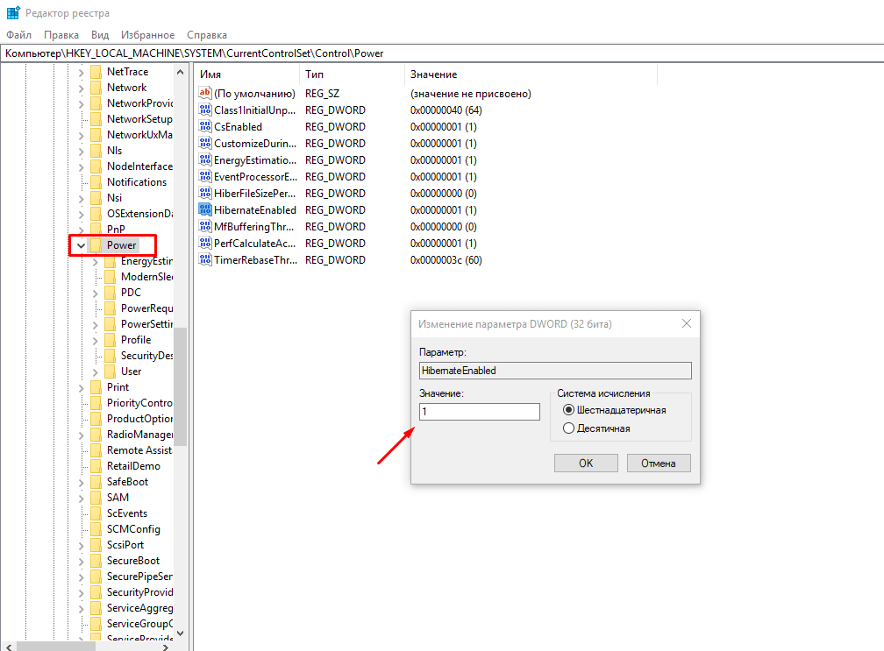The height and width of the screenshot is (651, 884).
Task: Select the CustomizeDurin... DWORD icon
Action: tap(205, 143)
